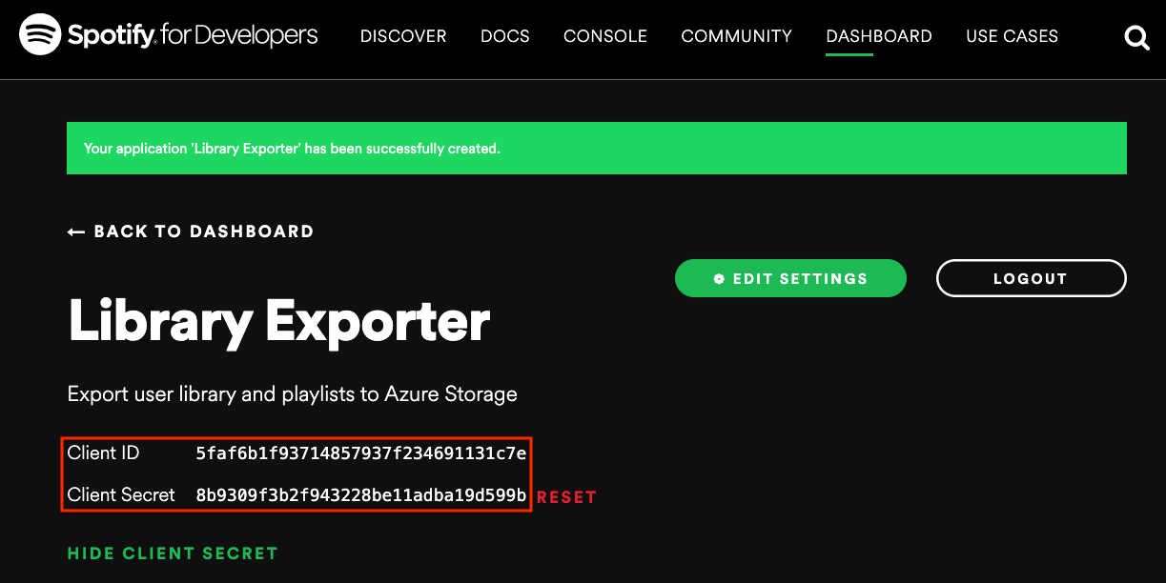Click the Client ID label
The width and height of the screenshot is (1166, 583).
(x=104, y=453)
